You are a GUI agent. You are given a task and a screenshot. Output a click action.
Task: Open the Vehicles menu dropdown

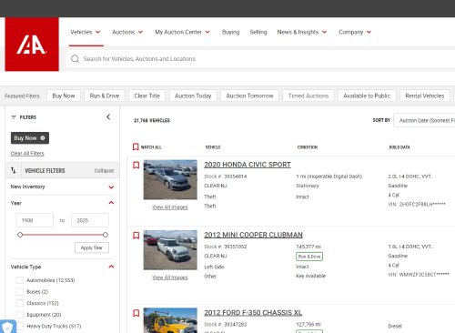(86, 32)
